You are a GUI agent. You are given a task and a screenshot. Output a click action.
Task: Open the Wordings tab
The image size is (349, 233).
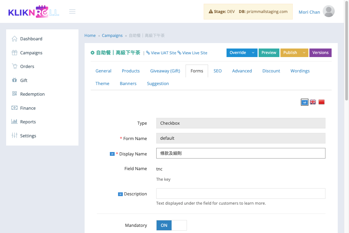click(x=300, y=71)
